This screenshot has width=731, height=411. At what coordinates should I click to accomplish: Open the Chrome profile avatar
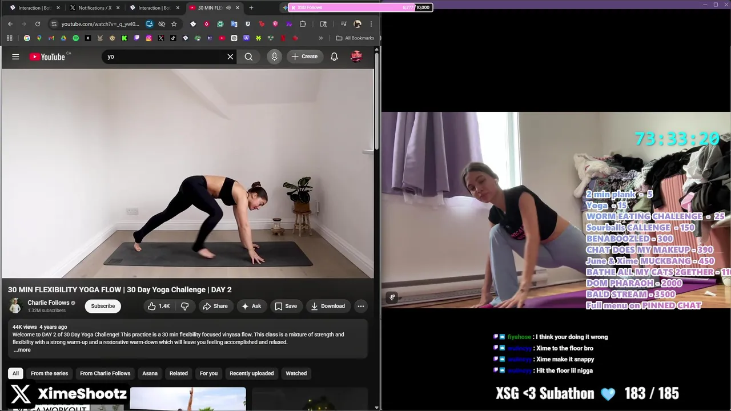358,24
